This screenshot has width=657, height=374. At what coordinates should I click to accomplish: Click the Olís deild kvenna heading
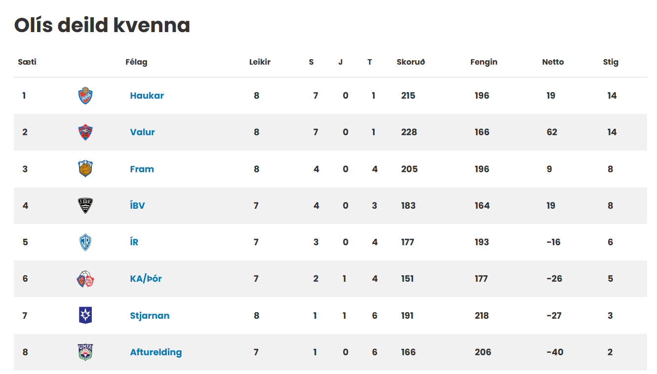(102, 25)
